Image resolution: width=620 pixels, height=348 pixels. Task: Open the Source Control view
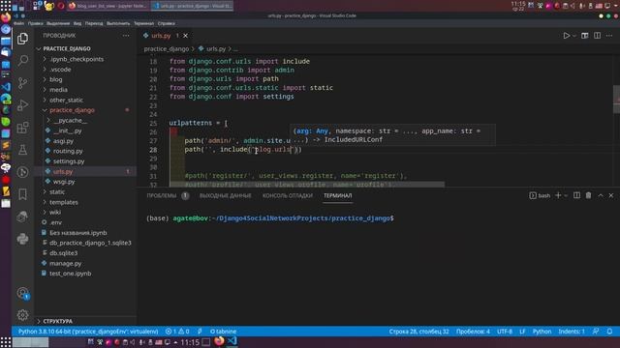[x=22, y=83]
